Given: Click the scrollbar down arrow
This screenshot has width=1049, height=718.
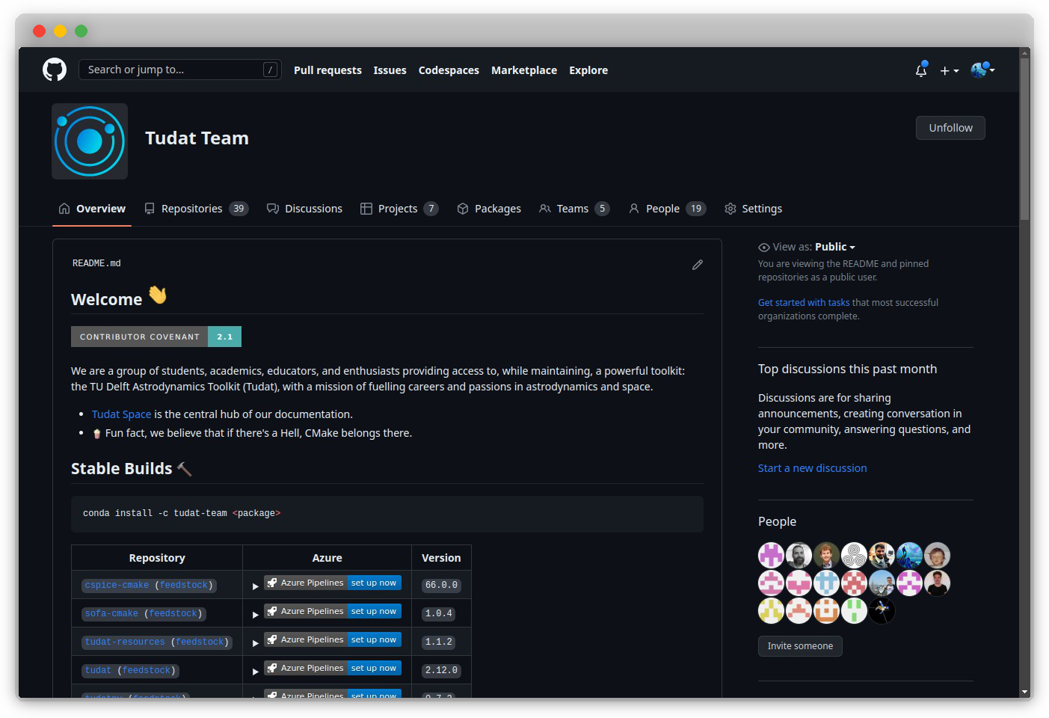Looking at the screenshot, I should (1025, 692).
